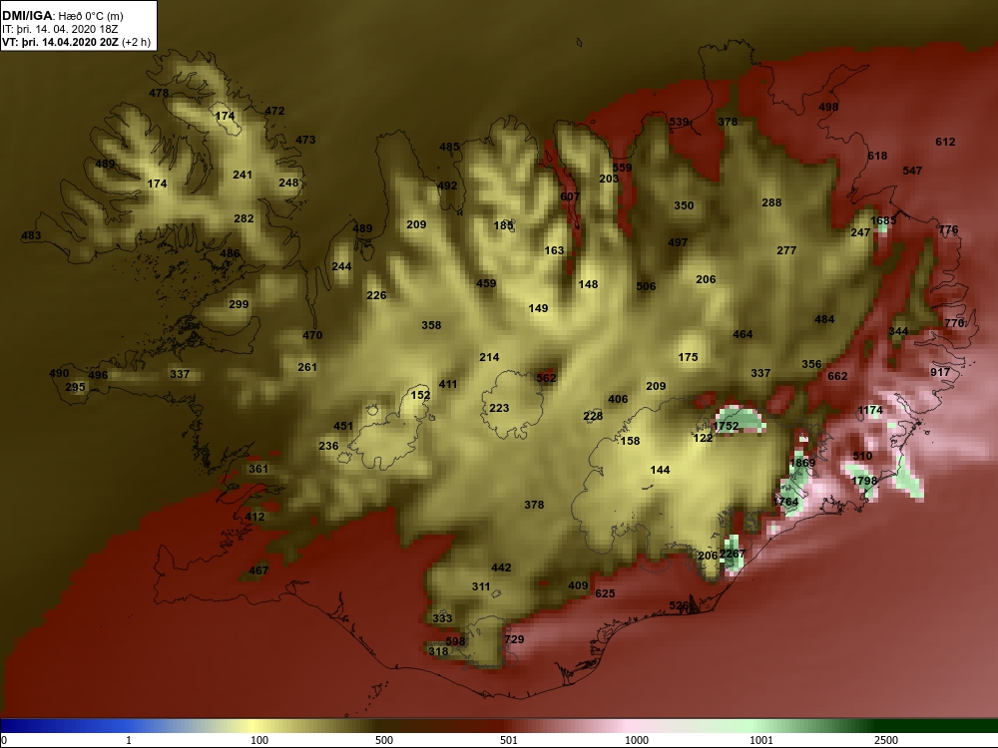Pick the value 2267 near Öræfajökull
This screenshot has height=748, width=998.
pos(732,554)
